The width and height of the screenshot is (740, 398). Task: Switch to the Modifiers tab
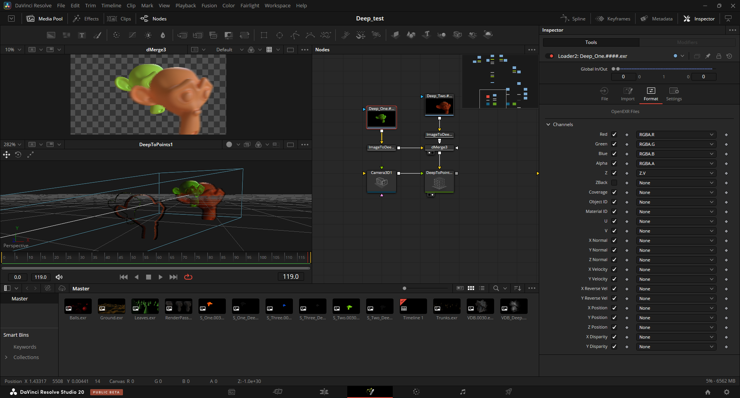687,42
